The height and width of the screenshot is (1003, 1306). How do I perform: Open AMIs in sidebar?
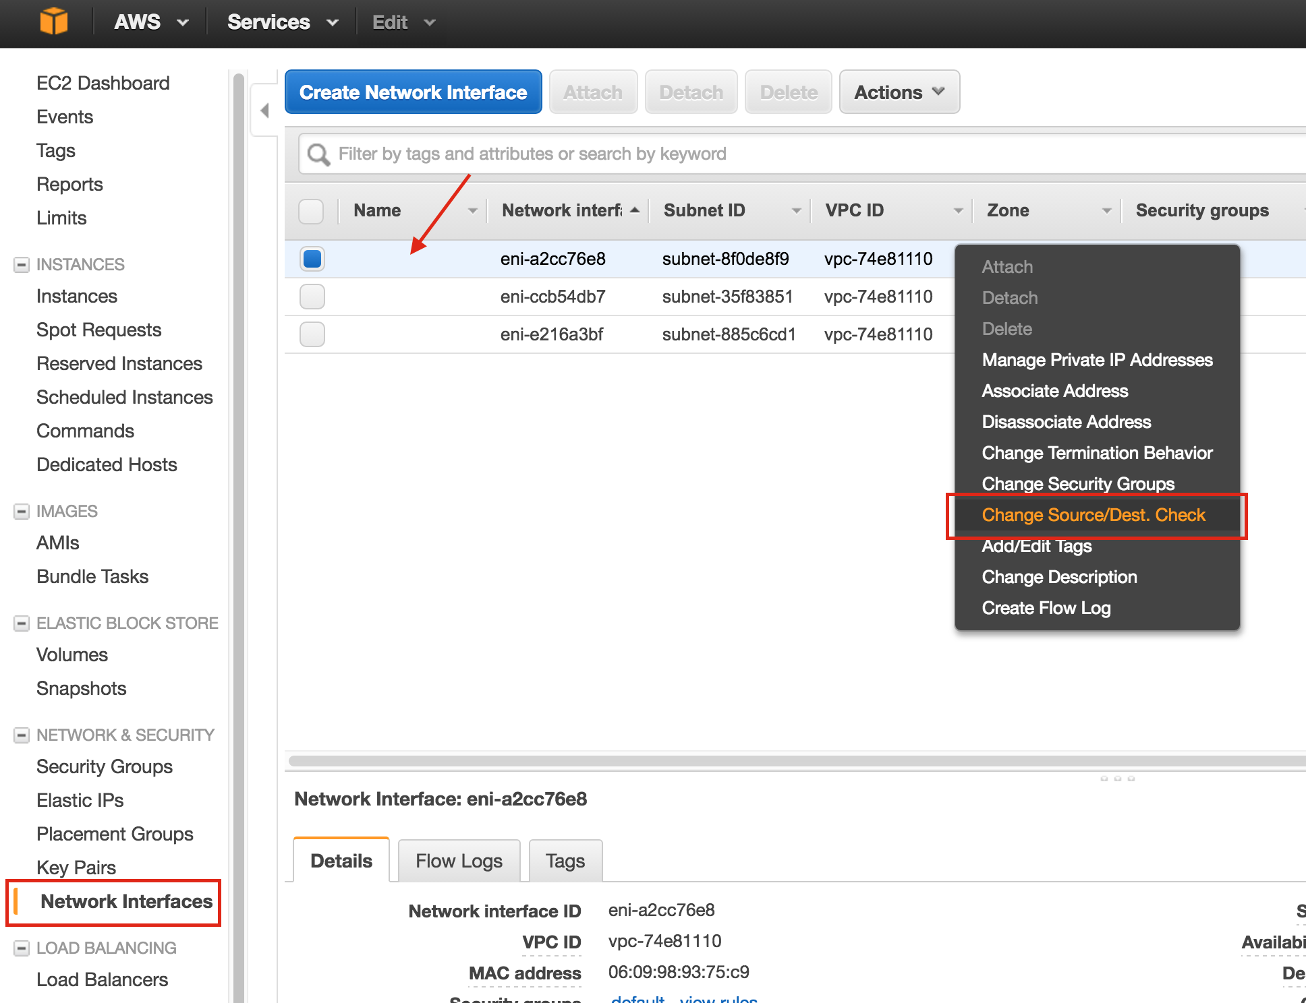click(x=58, y=543)
